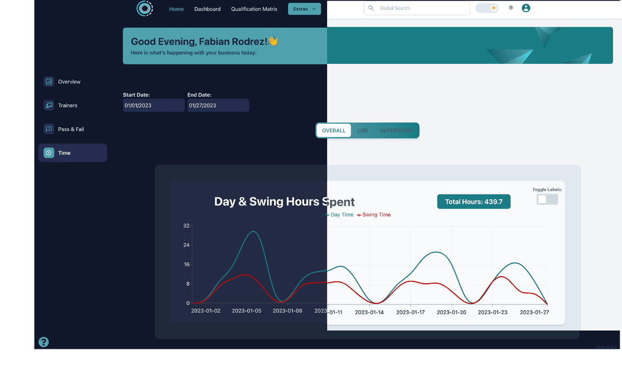
Task: Click the Time clock sidebar icon
Action: point(49,153)
